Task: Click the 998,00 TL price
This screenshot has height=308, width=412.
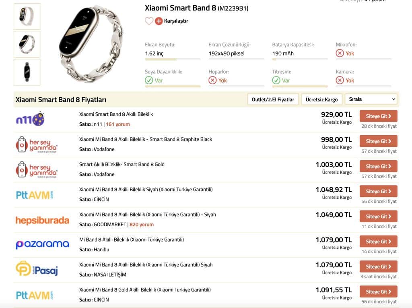Action: point(336,139)
